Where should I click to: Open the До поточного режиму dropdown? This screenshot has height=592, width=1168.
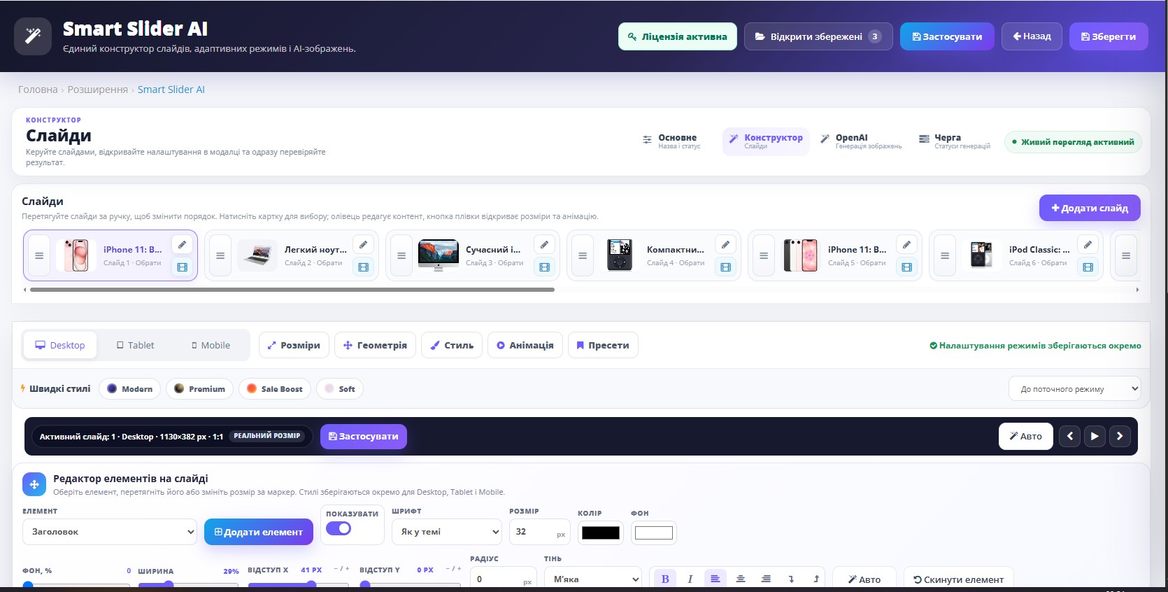point(1074,389)
